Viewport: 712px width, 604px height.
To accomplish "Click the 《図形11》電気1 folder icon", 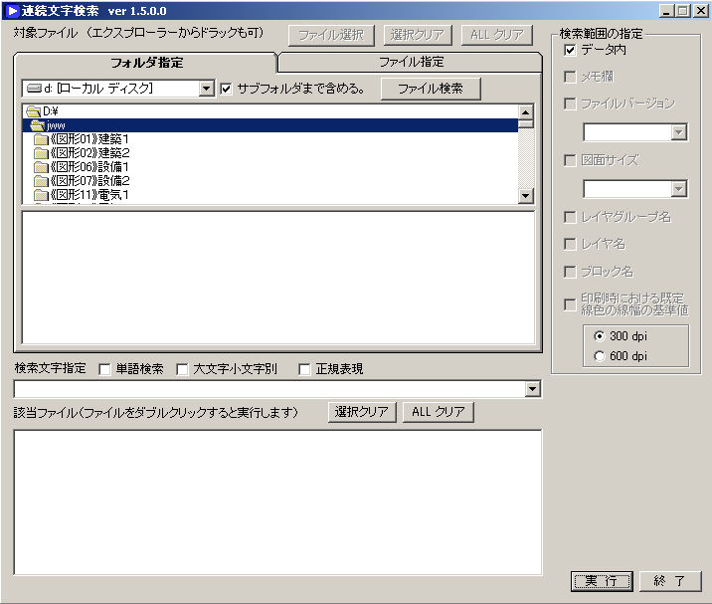I will point(41,195).
